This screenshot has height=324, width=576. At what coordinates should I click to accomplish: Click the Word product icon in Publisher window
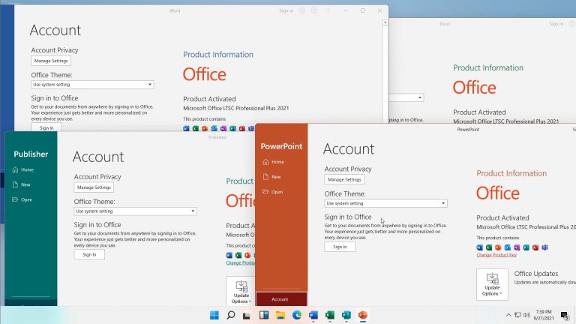tap(229, 255)
